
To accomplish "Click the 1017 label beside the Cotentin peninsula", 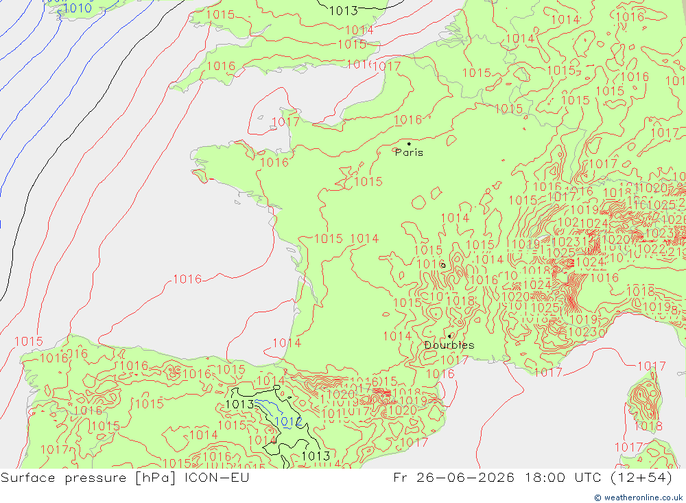I will point(285,121).
